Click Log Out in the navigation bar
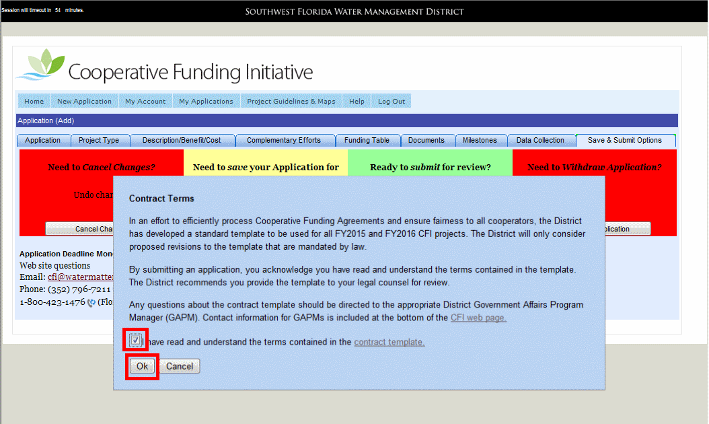 [391, 102]
